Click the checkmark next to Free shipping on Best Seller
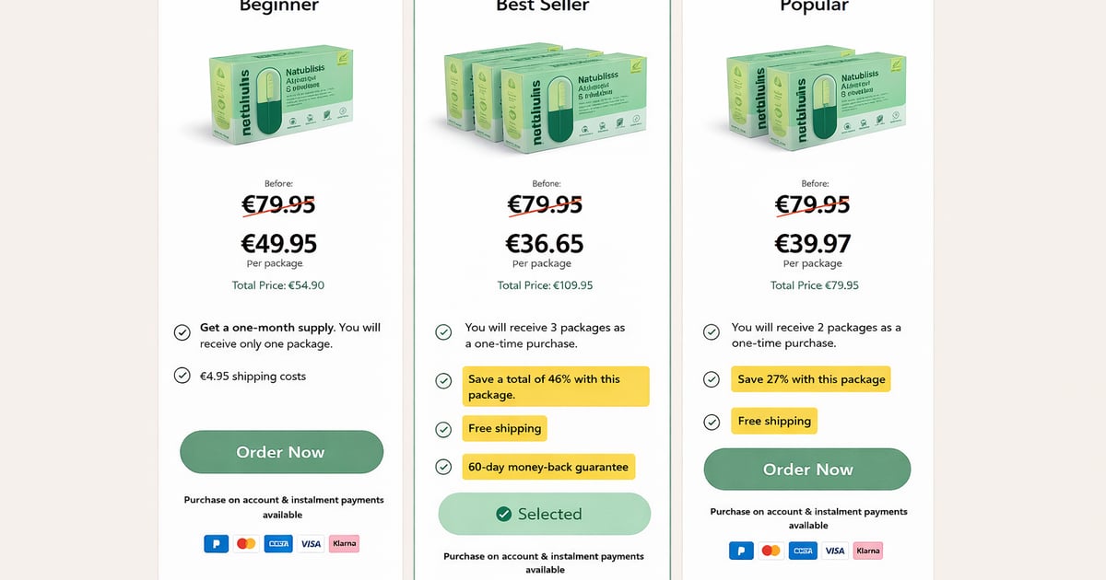The height and width of the screenshot is (580, 1106). [x=443, y=428]
